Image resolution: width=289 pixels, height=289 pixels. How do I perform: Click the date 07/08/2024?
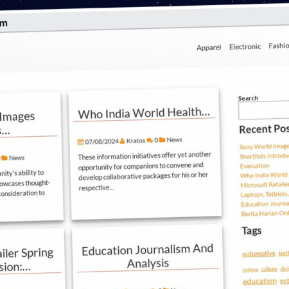click(x=101, y=141)
